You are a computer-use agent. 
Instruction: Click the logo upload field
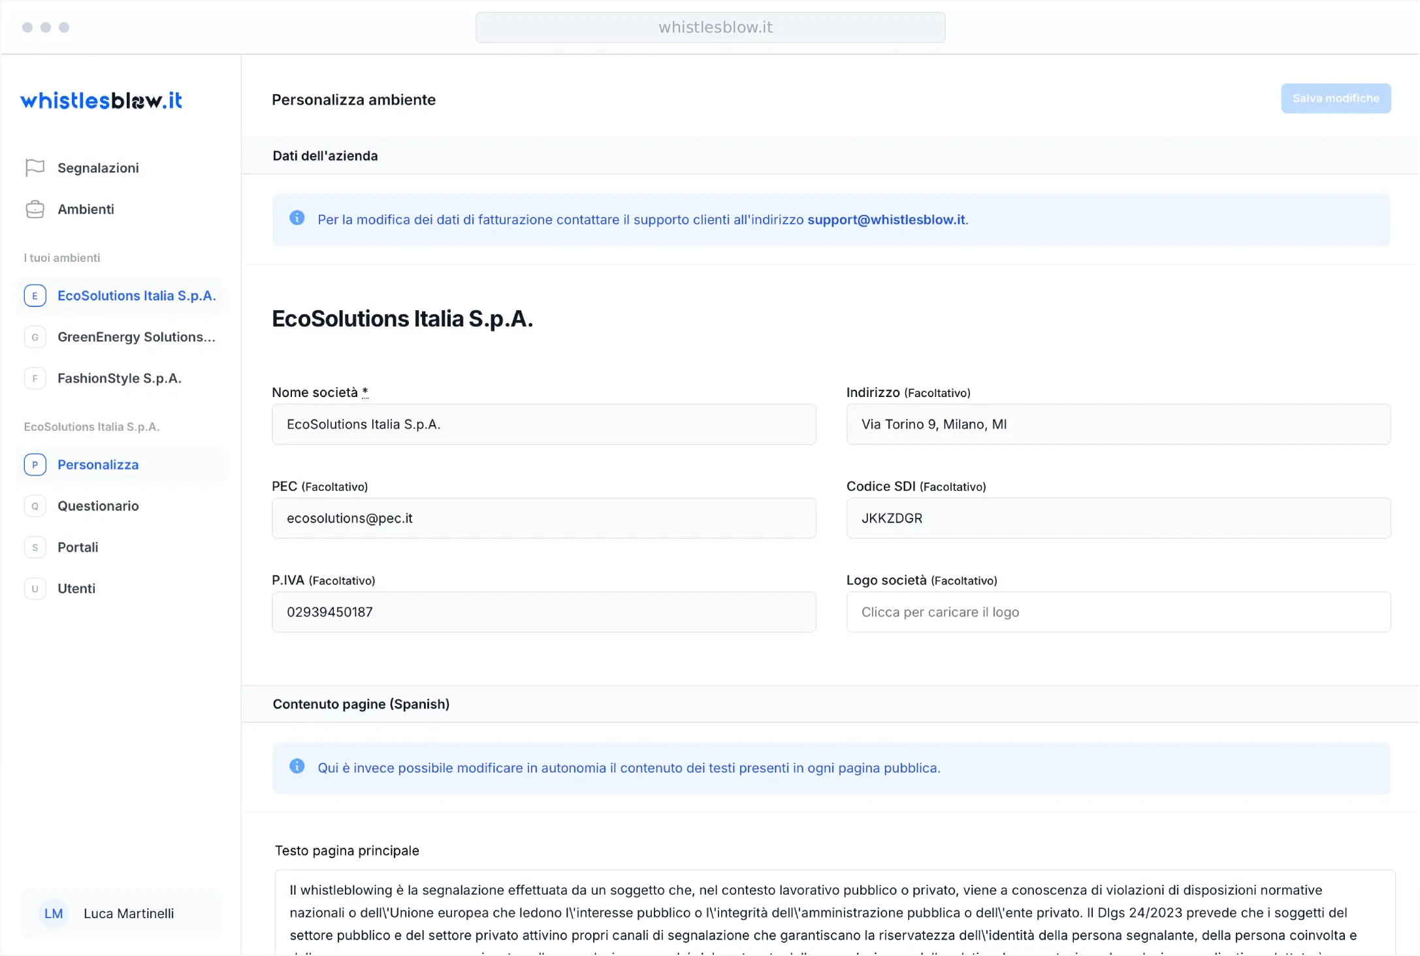pos(1118,613)
